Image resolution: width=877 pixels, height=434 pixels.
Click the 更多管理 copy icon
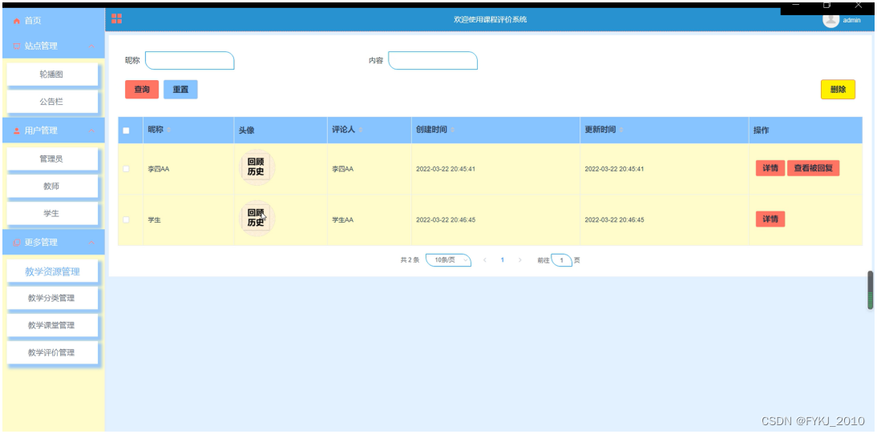click(17, 243)
